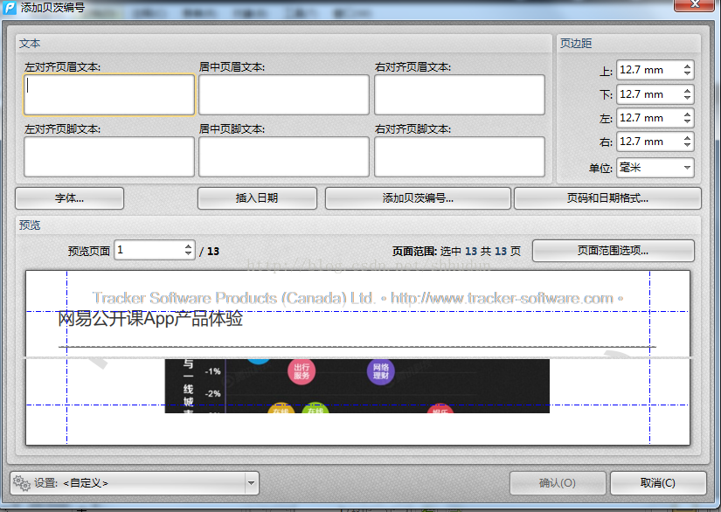Open the 单位 units dropdown showing 毫米
This screenshot has width=721, height=512.
[x=655, y=167]
